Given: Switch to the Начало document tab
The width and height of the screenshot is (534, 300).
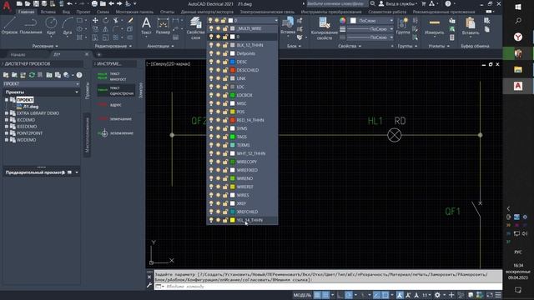Looking at the screenshot, I should click(18, 54).
